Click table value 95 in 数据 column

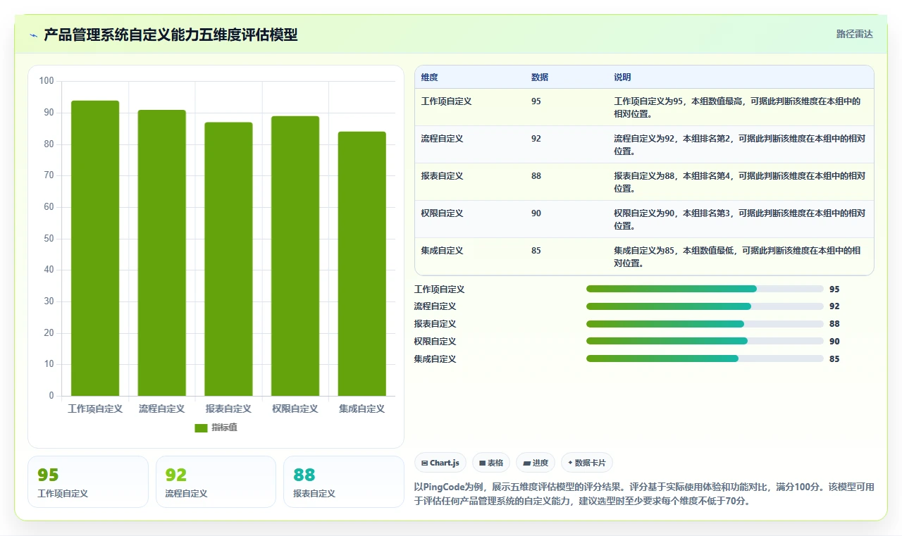[x=536, y=101]
